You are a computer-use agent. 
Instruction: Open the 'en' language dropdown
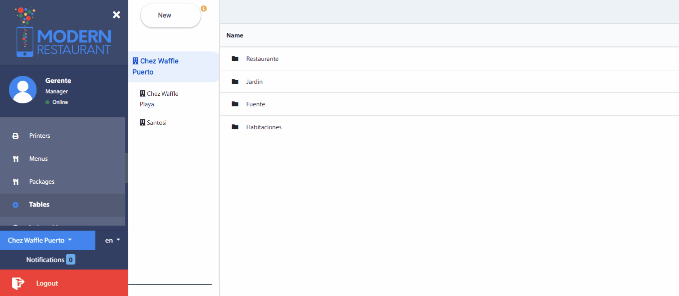[x=112, y=240]
